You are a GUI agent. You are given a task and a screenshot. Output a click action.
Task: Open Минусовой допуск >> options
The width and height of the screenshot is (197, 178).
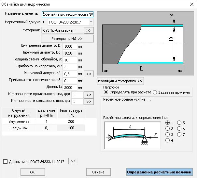click(x=89, y=74)
